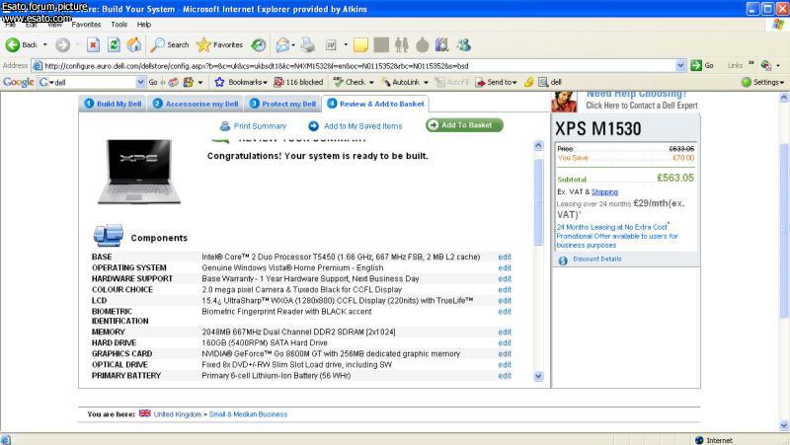This screenshot has width=790, height=445.
Task: Click Small & Medium Business breadcrumb
Action: click(248, 414)
